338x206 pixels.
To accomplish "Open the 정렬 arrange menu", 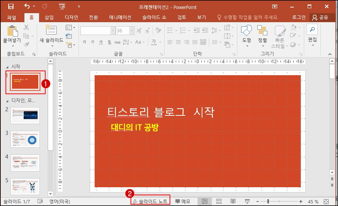I will coord(263,36).
